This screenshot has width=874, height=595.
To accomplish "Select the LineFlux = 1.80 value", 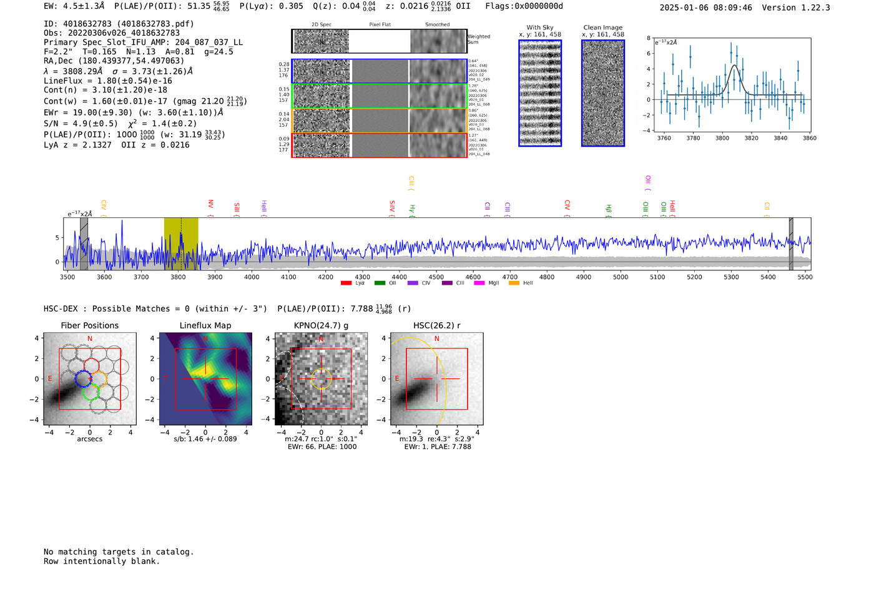I will point(108,81).
